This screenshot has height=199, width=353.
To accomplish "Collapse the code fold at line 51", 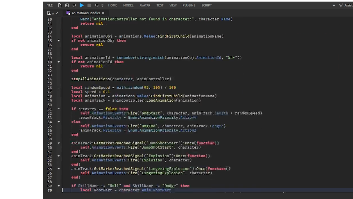I will click(x=59, y=109).
